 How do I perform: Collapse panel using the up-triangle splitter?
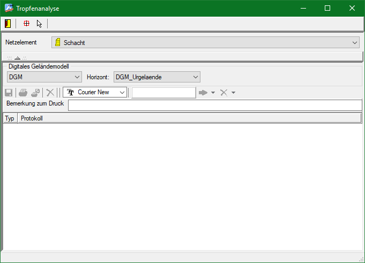click(17, 58)
